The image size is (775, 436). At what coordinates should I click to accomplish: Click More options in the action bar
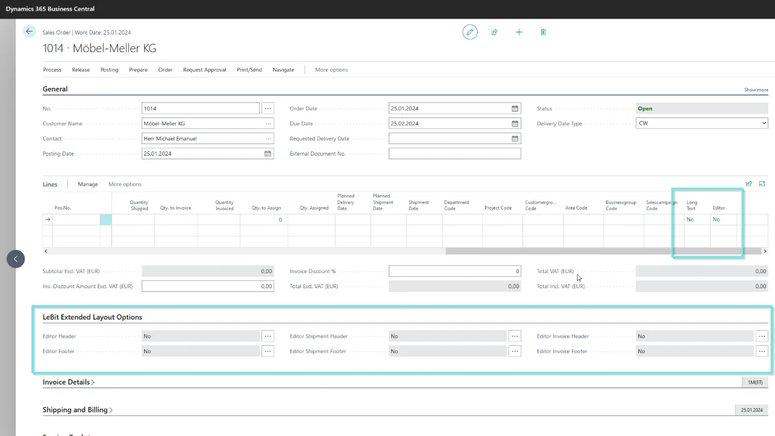pos(331,70)
